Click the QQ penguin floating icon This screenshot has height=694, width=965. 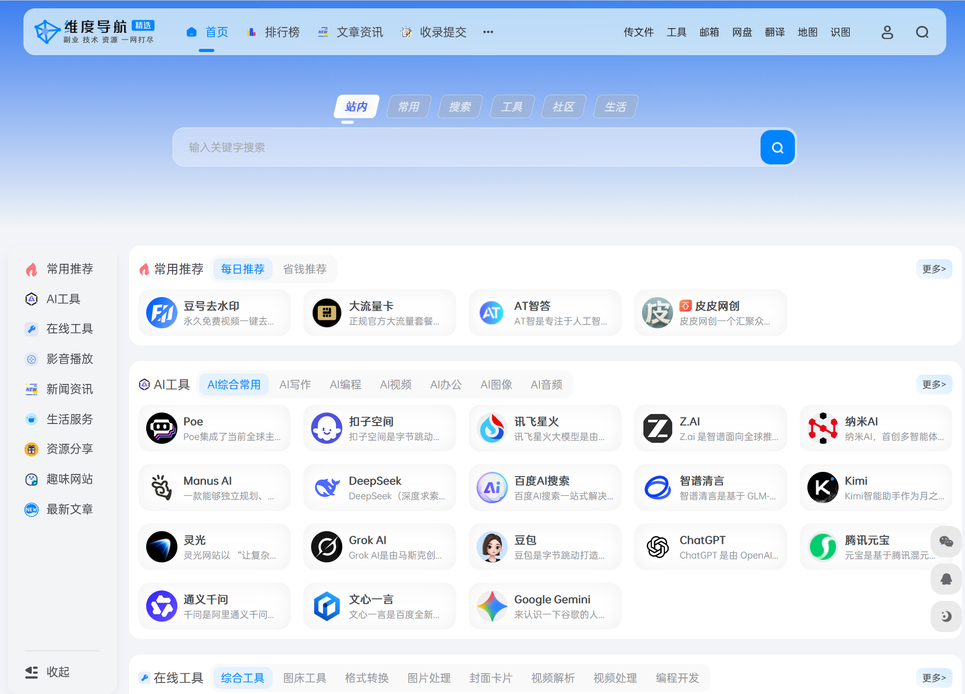(x=946, y=579)
